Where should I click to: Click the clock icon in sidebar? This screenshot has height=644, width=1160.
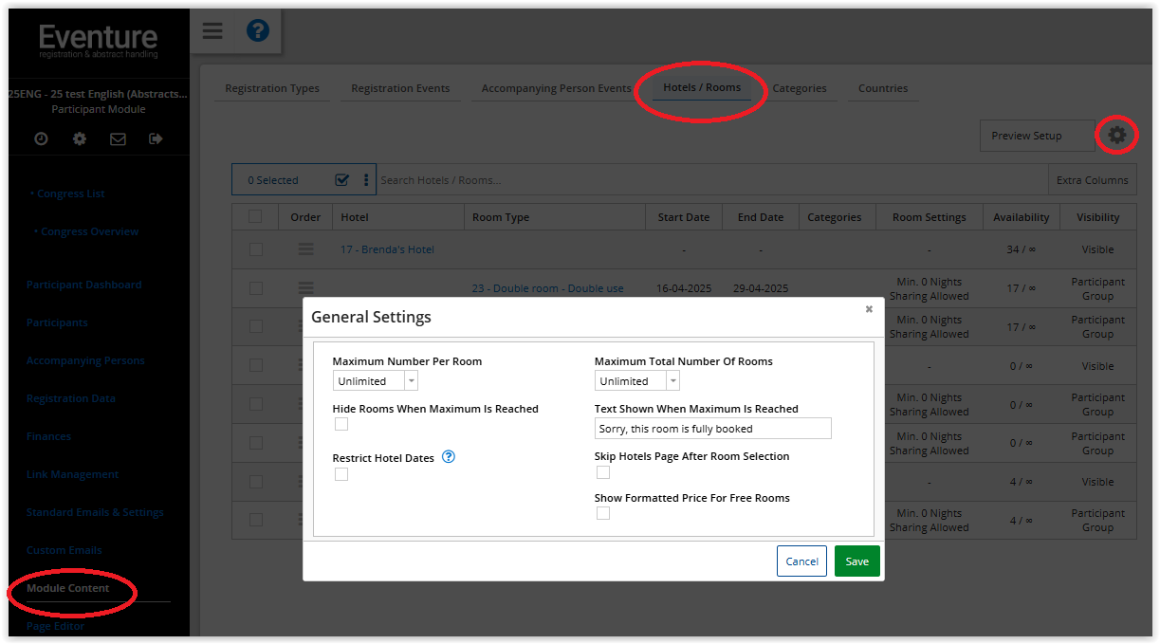point(42,138)
